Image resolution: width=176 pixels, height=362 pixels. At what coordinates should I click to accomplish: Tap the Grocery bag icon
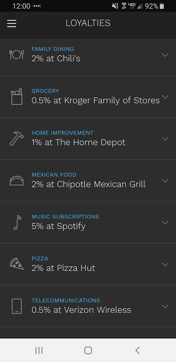[17, 96]
